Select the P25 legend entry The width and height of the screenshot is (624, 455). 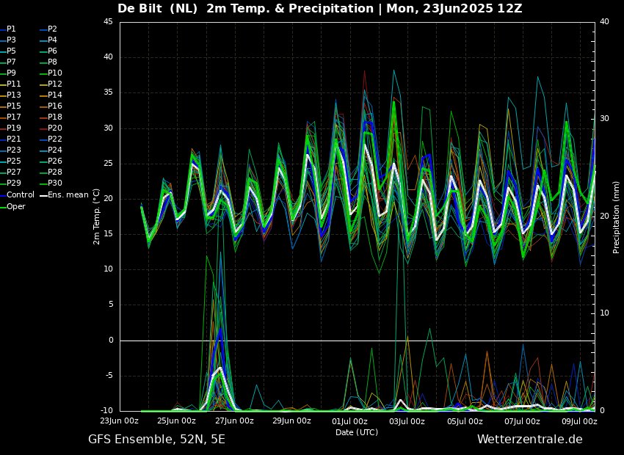[11, 161]
